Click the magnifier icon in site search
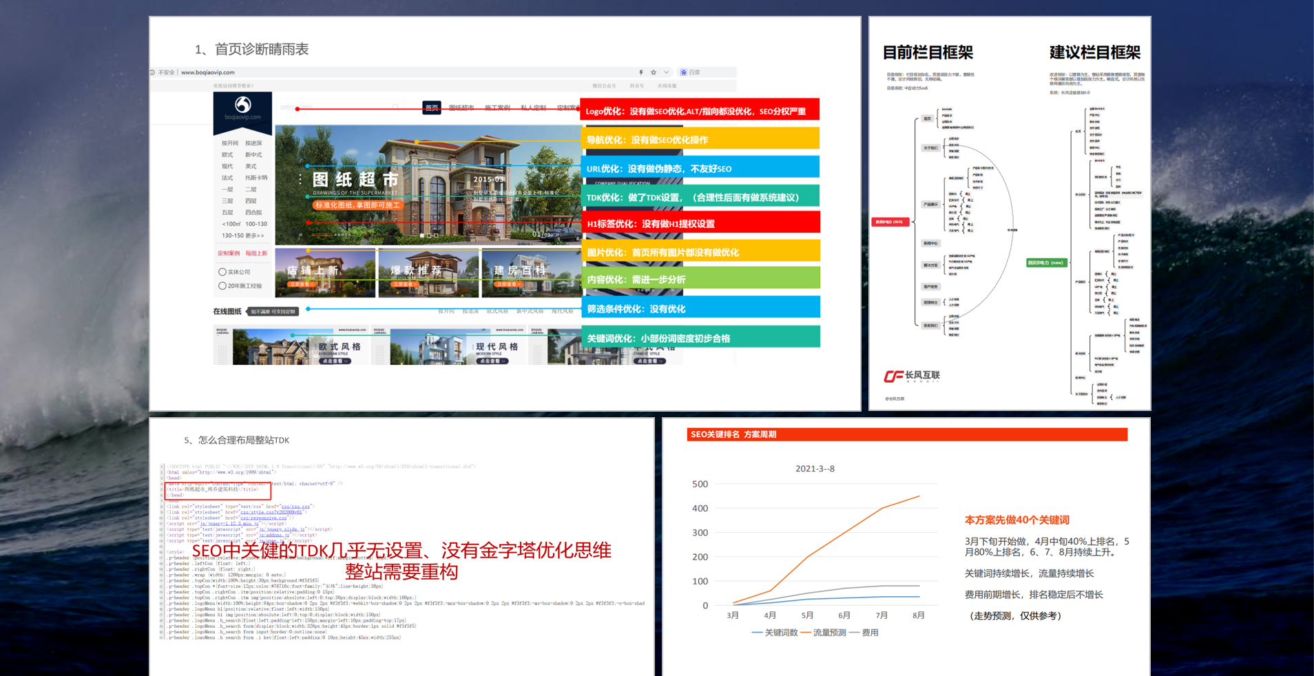This screenshot has height=676, width=1314. (395, 108)
